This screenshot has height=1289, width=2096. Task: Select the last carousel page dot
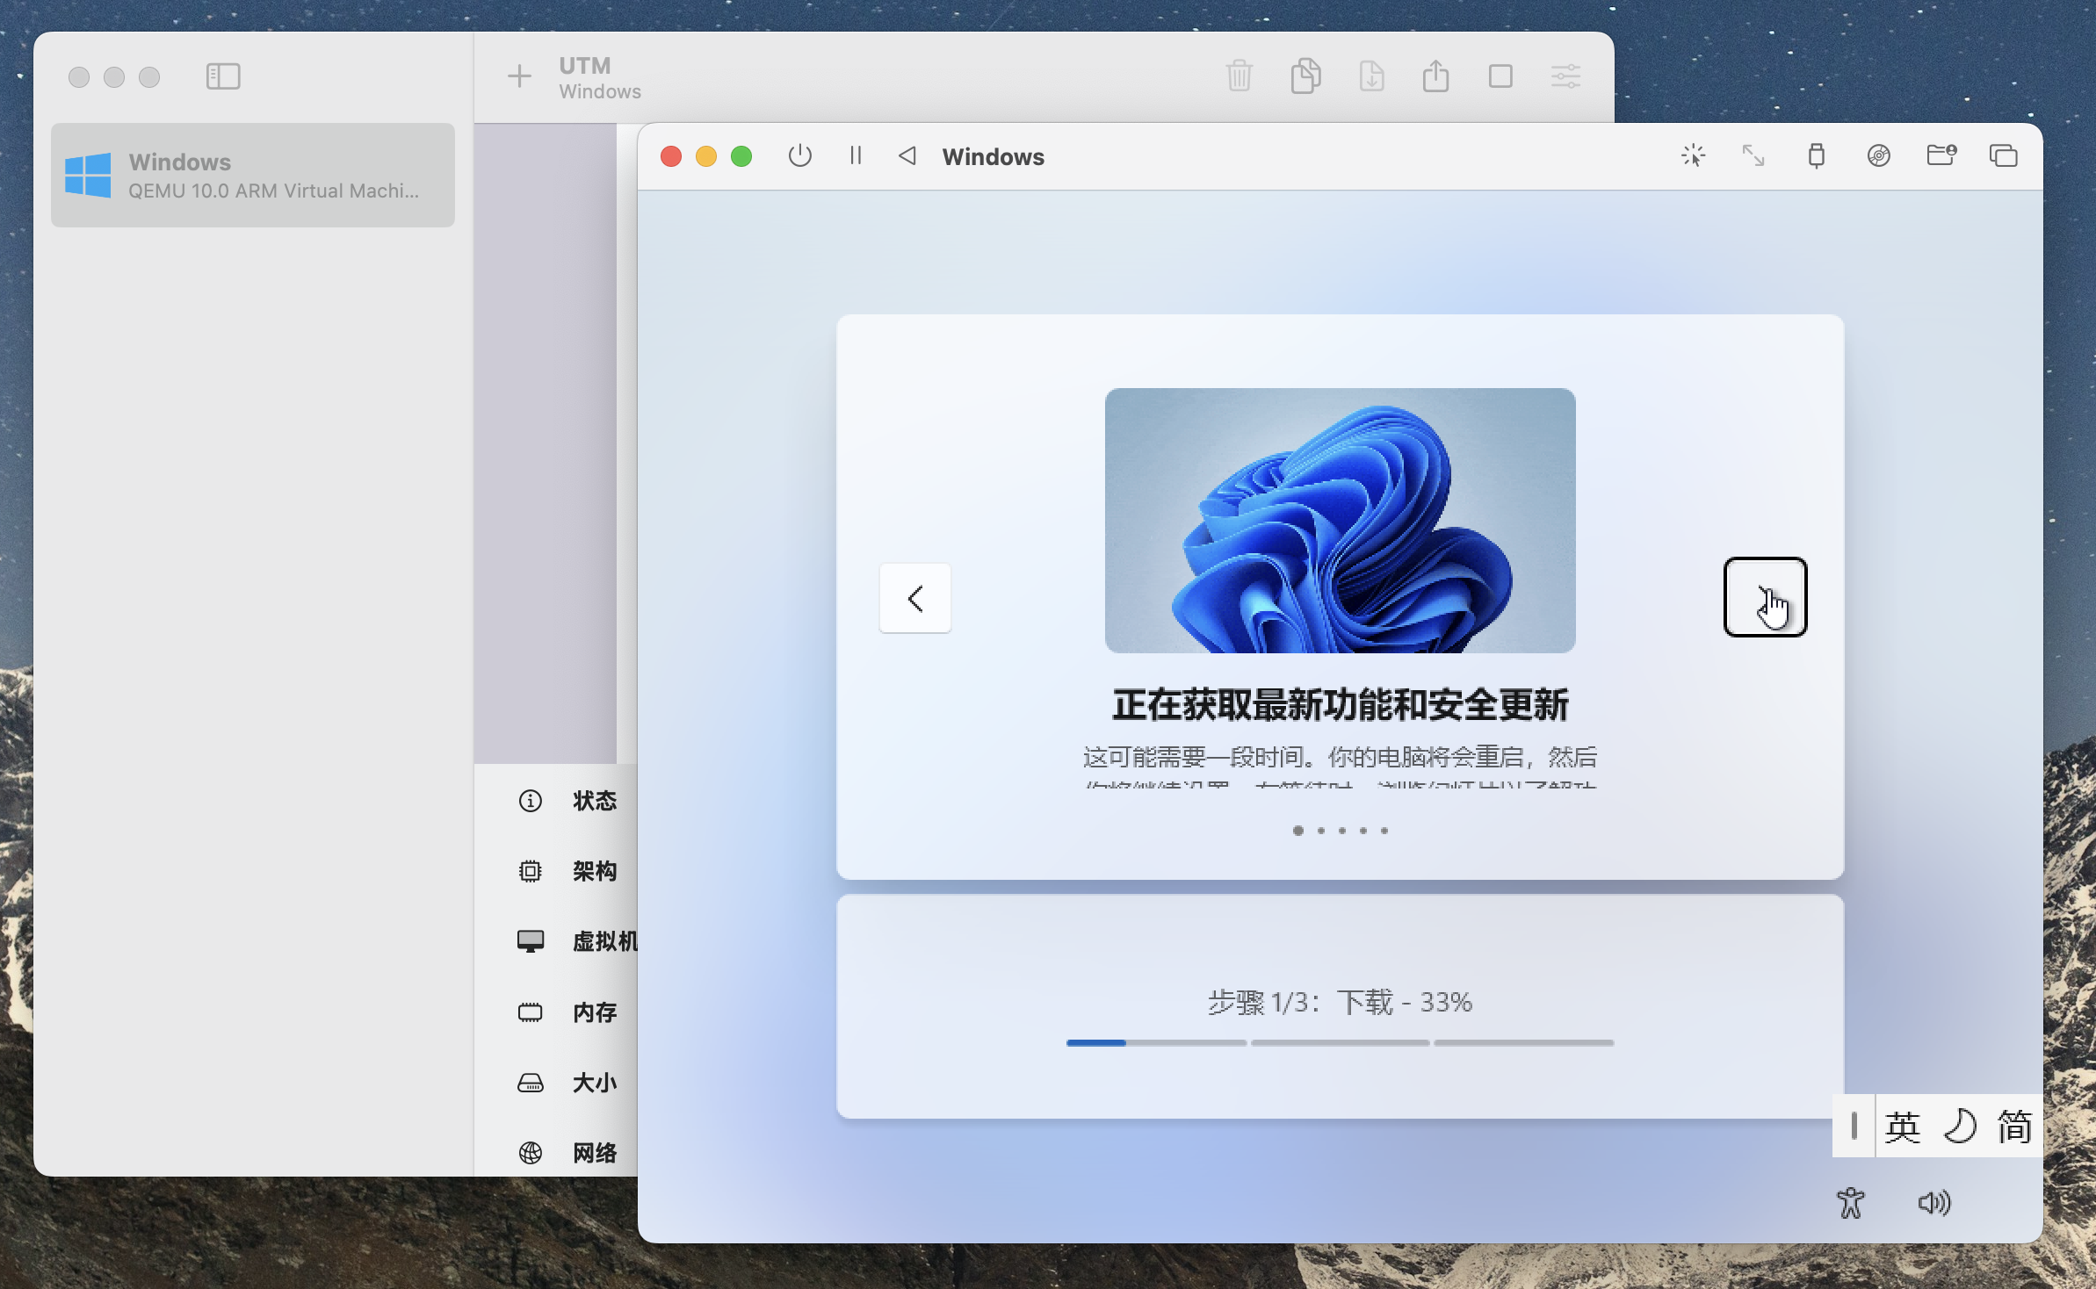tap(1384, 831)
